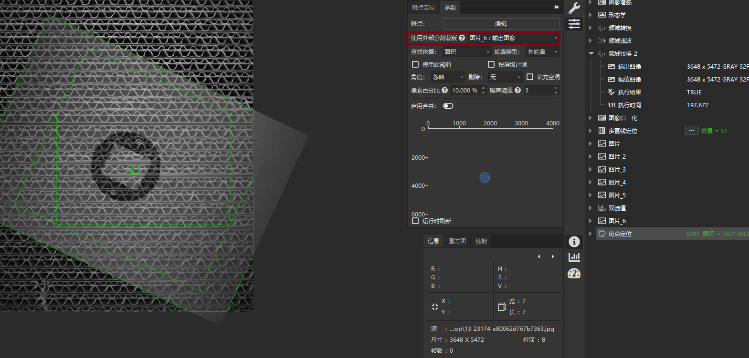Open the parameter sliders panel icon
749x358 pixels.
click(574, 24)
